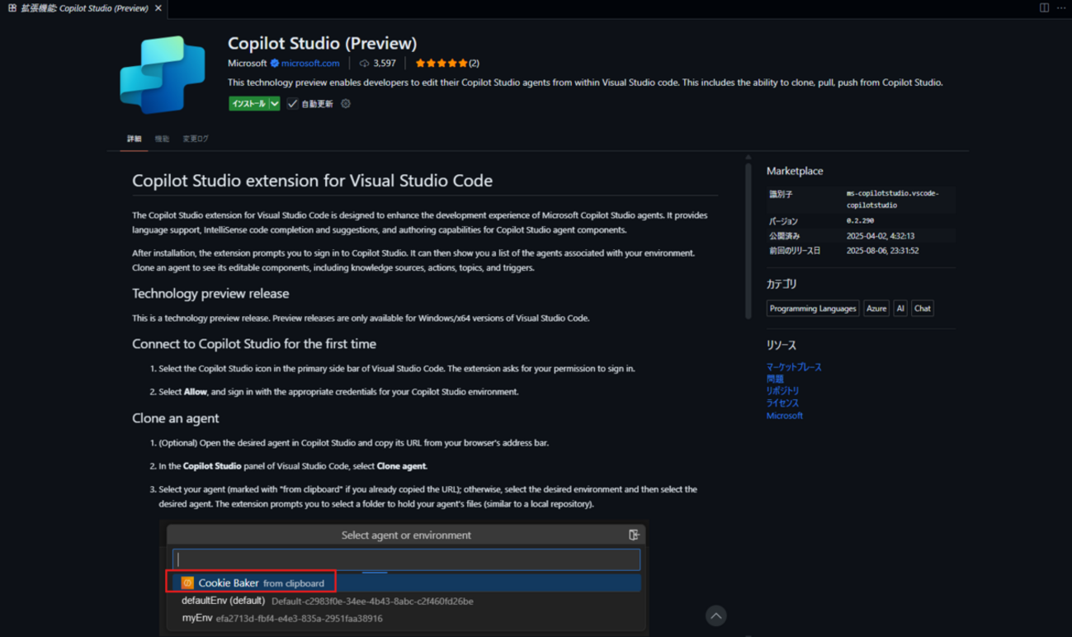The width and height of the screenshot is (1072, 637).
Task: Click the split editor icon
Action: coord(1044,8)
